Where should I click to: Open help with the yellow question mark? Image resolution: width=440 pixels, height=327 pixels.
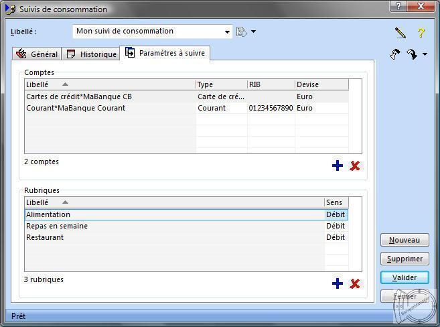point(421,32)
